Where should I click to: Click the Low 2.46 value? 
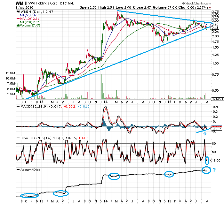123,8
